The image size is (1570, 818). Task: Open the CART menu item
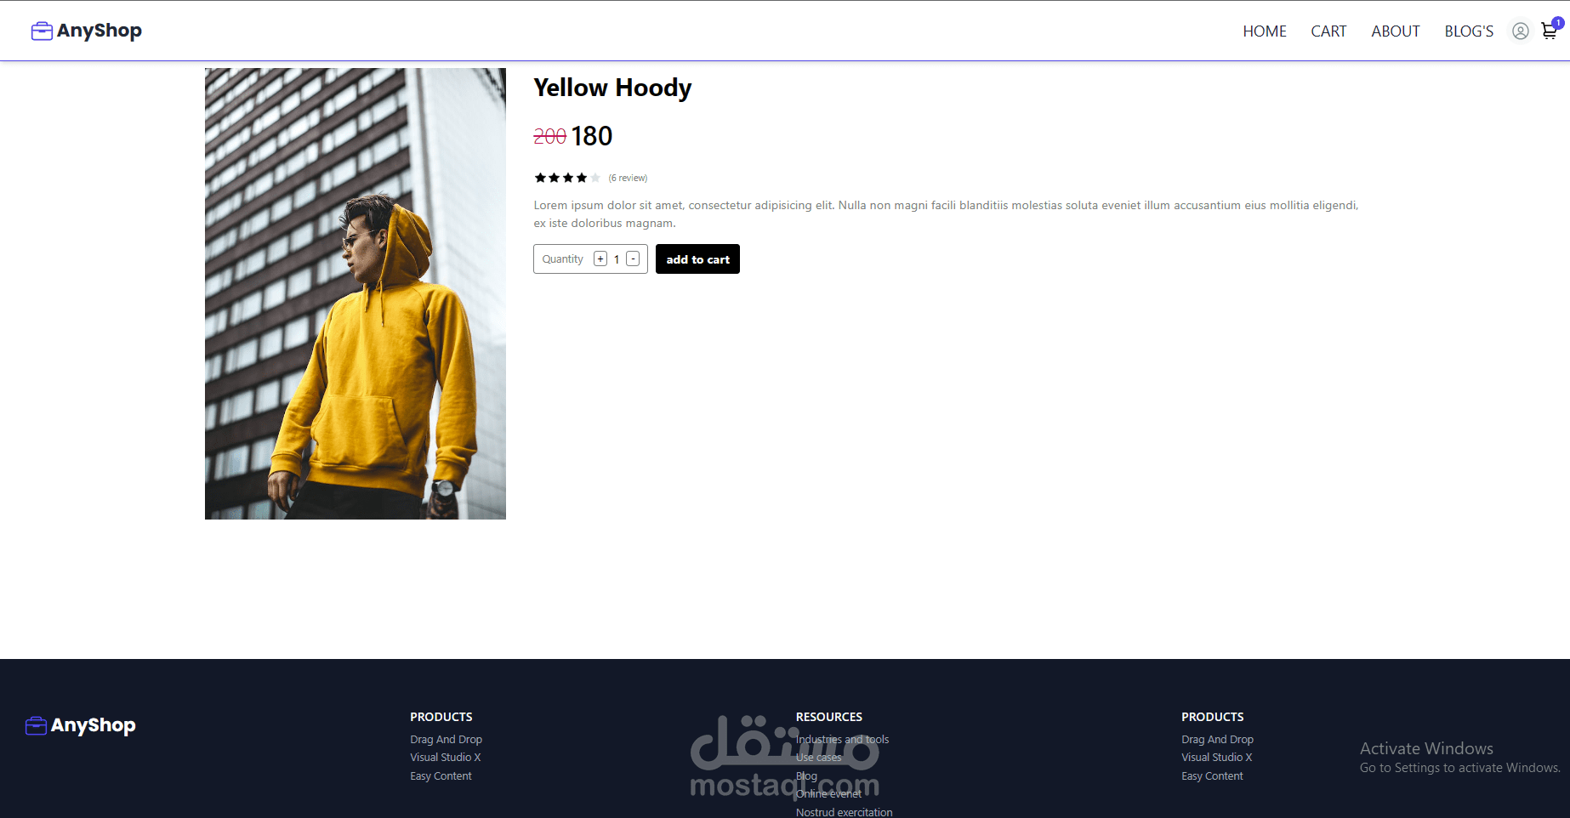pos(1328,31)
